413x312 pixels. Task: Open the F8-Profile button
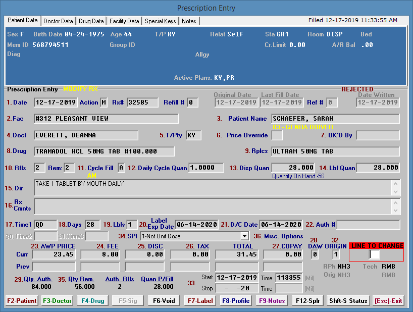[235, 300]
